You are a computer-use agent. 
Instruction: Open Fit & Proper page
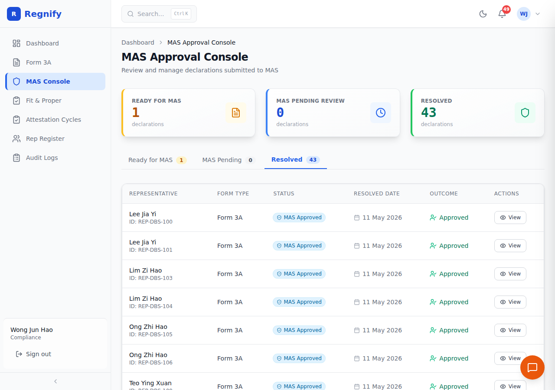[x=55, y=101]
